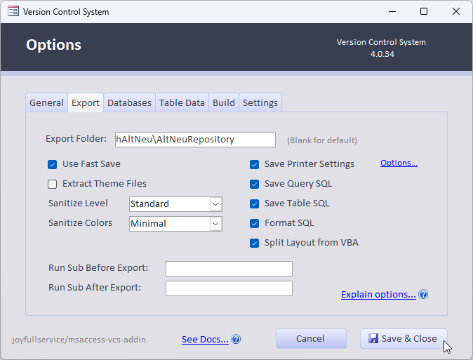The height and width of the screenshot is (360, 473).
Task: Click into the Export Folder field
Action: pos(194,140)
